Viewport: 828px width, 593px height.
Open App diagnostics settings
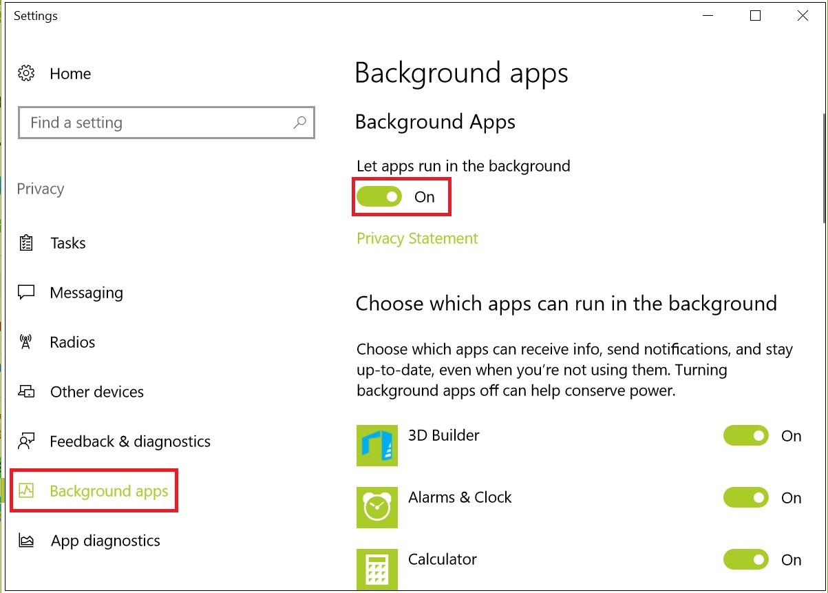coord(105,541)
